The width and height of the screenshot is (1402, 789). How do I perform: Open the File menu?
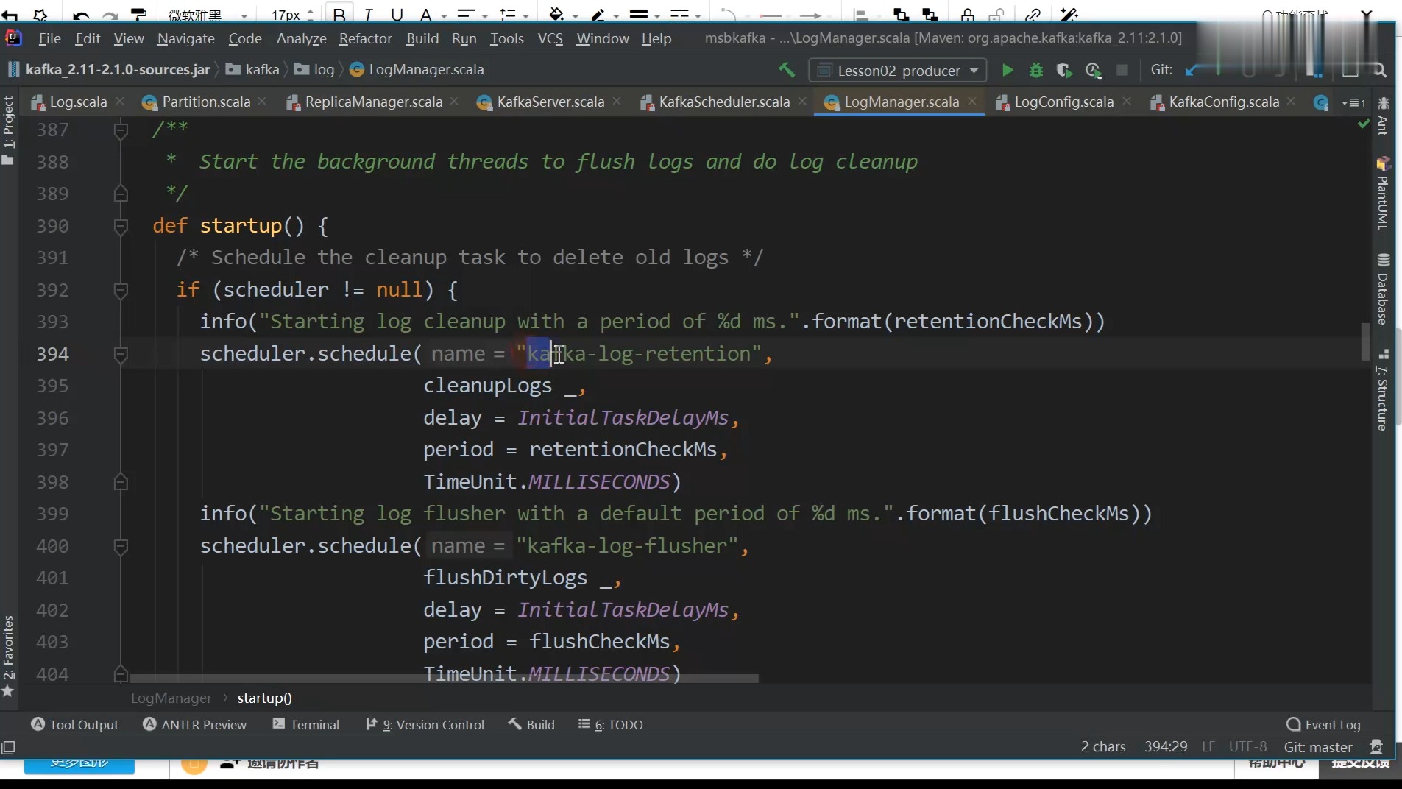pos(49,38)
